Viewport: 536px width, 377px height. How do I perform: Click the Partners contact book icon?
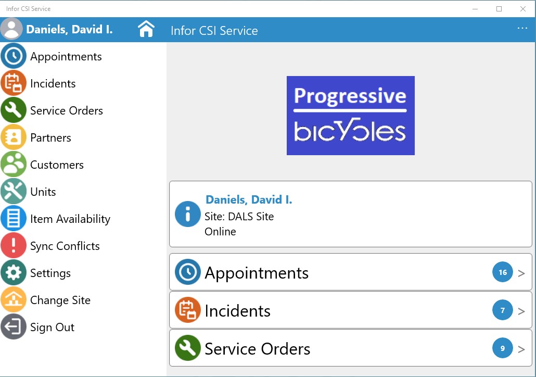(14, 137)
